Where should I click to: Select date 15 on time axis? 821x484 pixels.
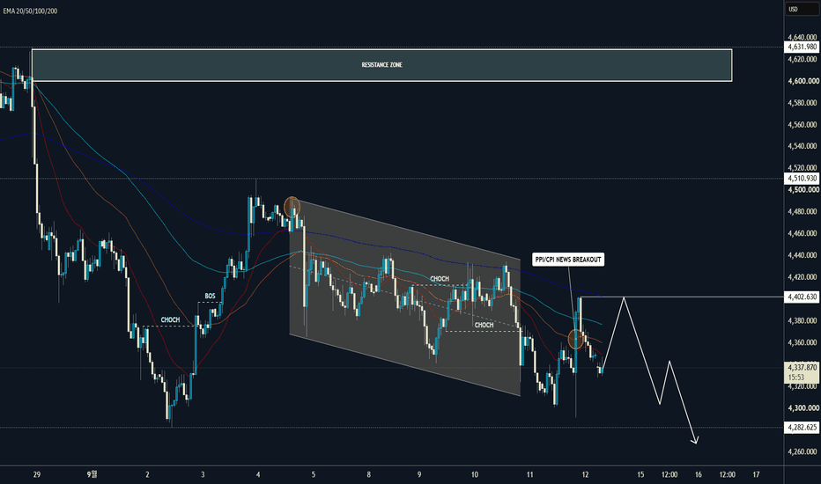(640, 474)
